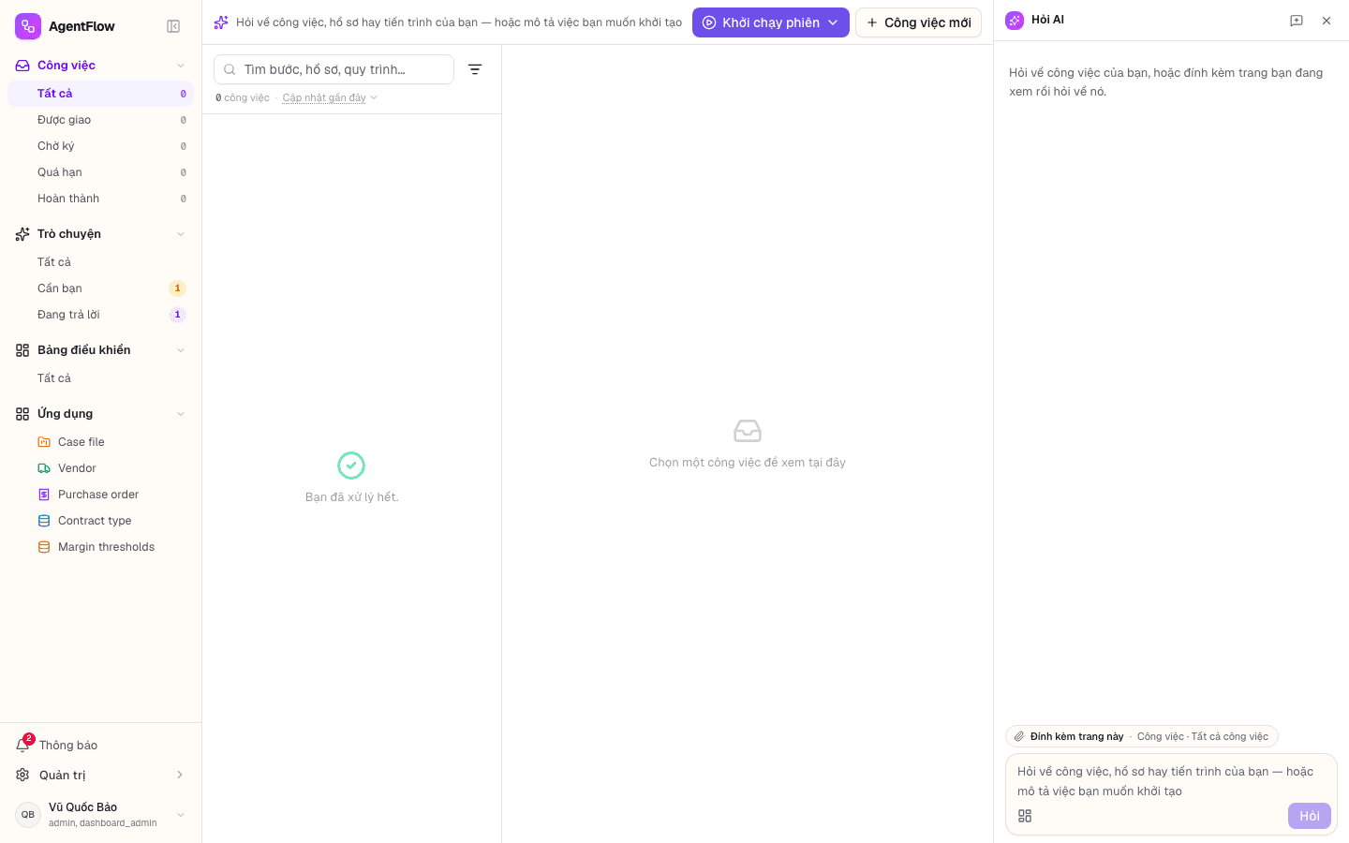Start a new chat in Hỏi AI panel
Image resolution: width=1349 pixels, height=843 pixels.
pos(1297,21)
